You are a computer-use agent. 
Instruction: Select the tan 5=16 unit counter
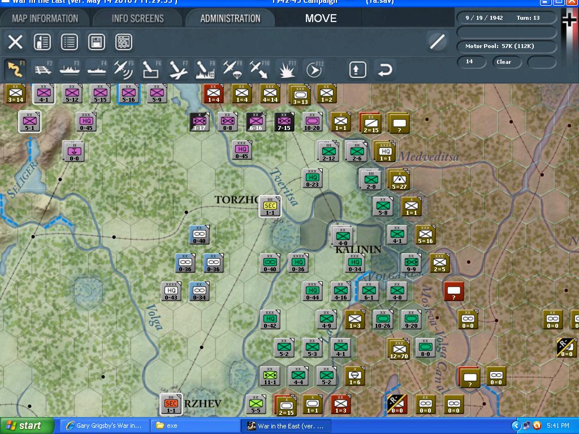425,235
